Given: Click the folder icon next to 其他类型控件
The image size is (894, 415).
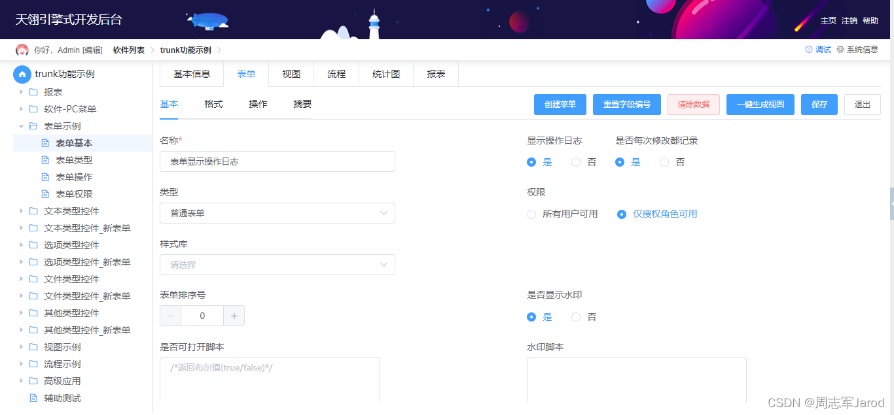Looking at the screenshot, I should [x=33, y=313].
